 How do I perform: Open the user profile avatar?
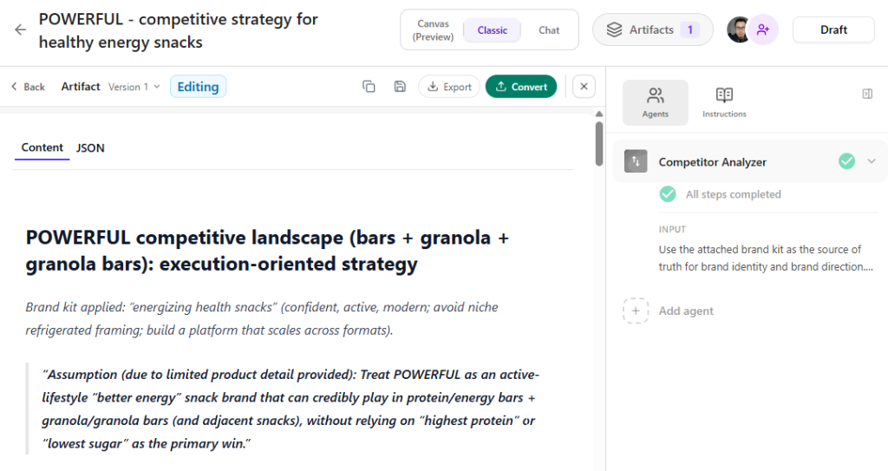739,29
